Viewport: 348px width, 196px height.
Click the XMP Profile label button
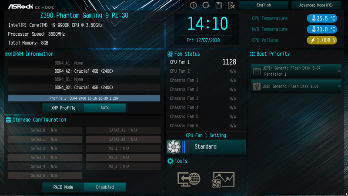tap(63, 108)
